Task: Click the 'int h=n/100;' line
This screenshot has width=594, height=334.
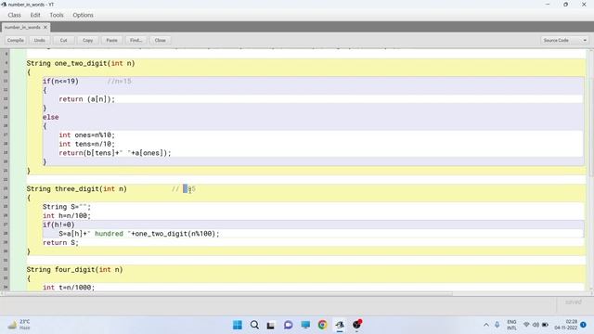Action: [67, 216]
